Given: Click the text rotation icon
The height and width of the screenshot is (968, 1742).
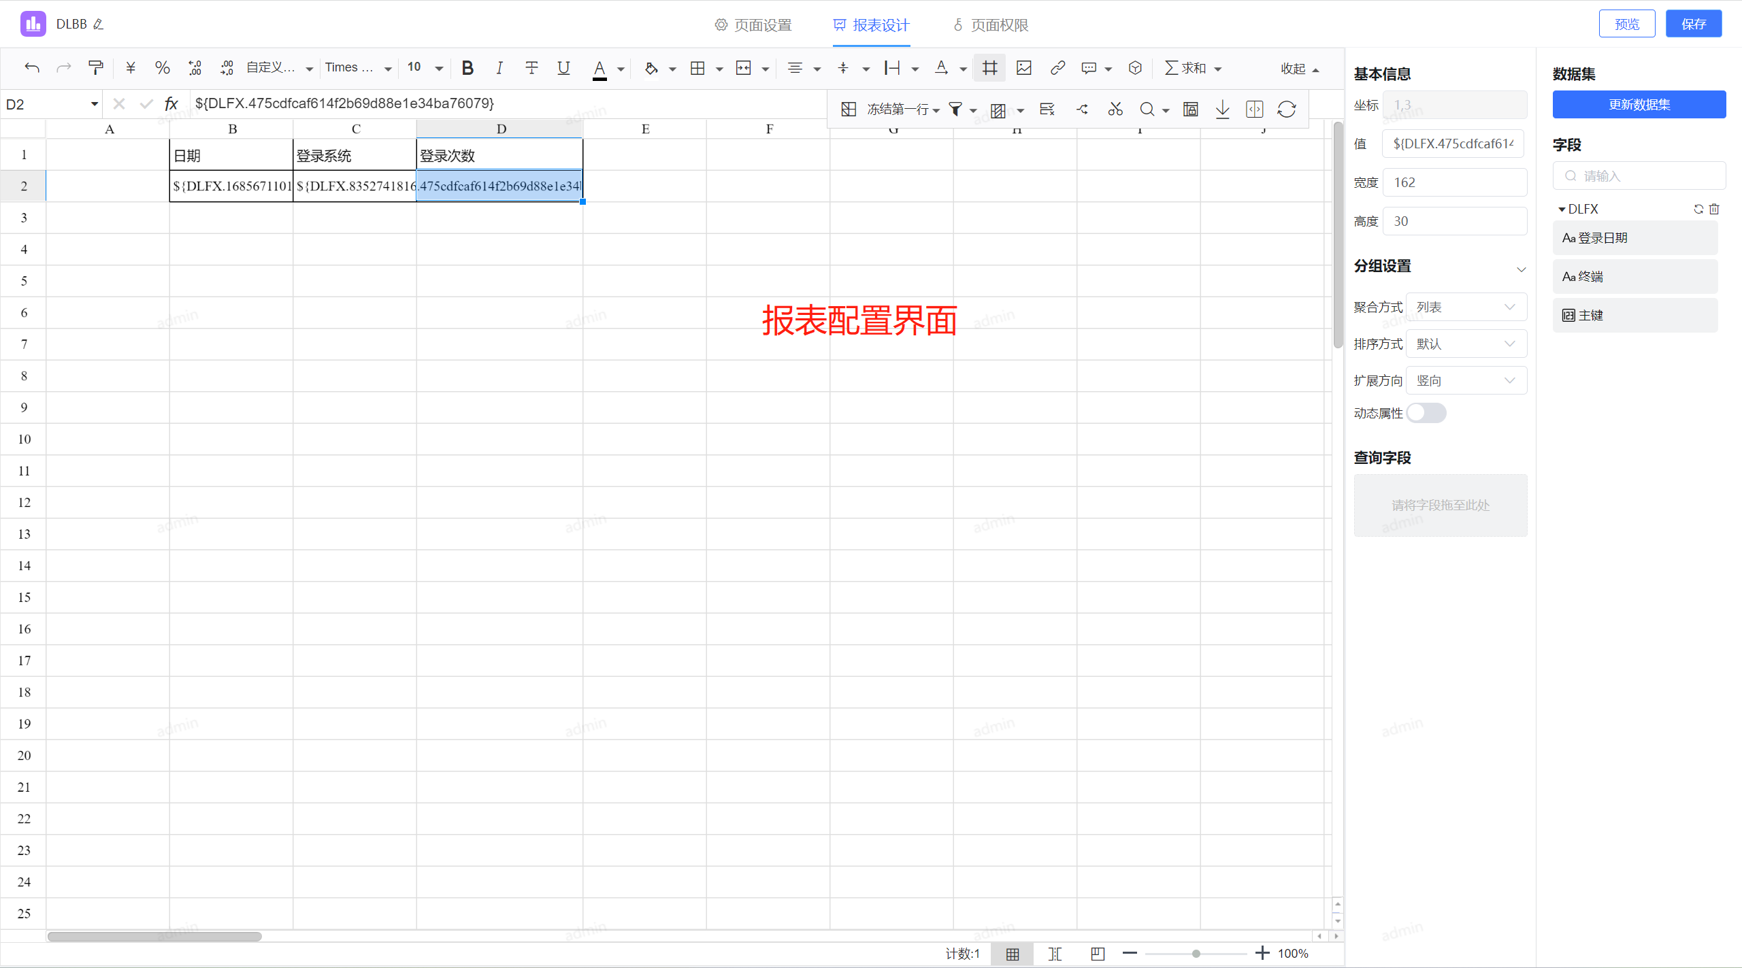Looking at the screenshot, I should [x=941, y=68].
